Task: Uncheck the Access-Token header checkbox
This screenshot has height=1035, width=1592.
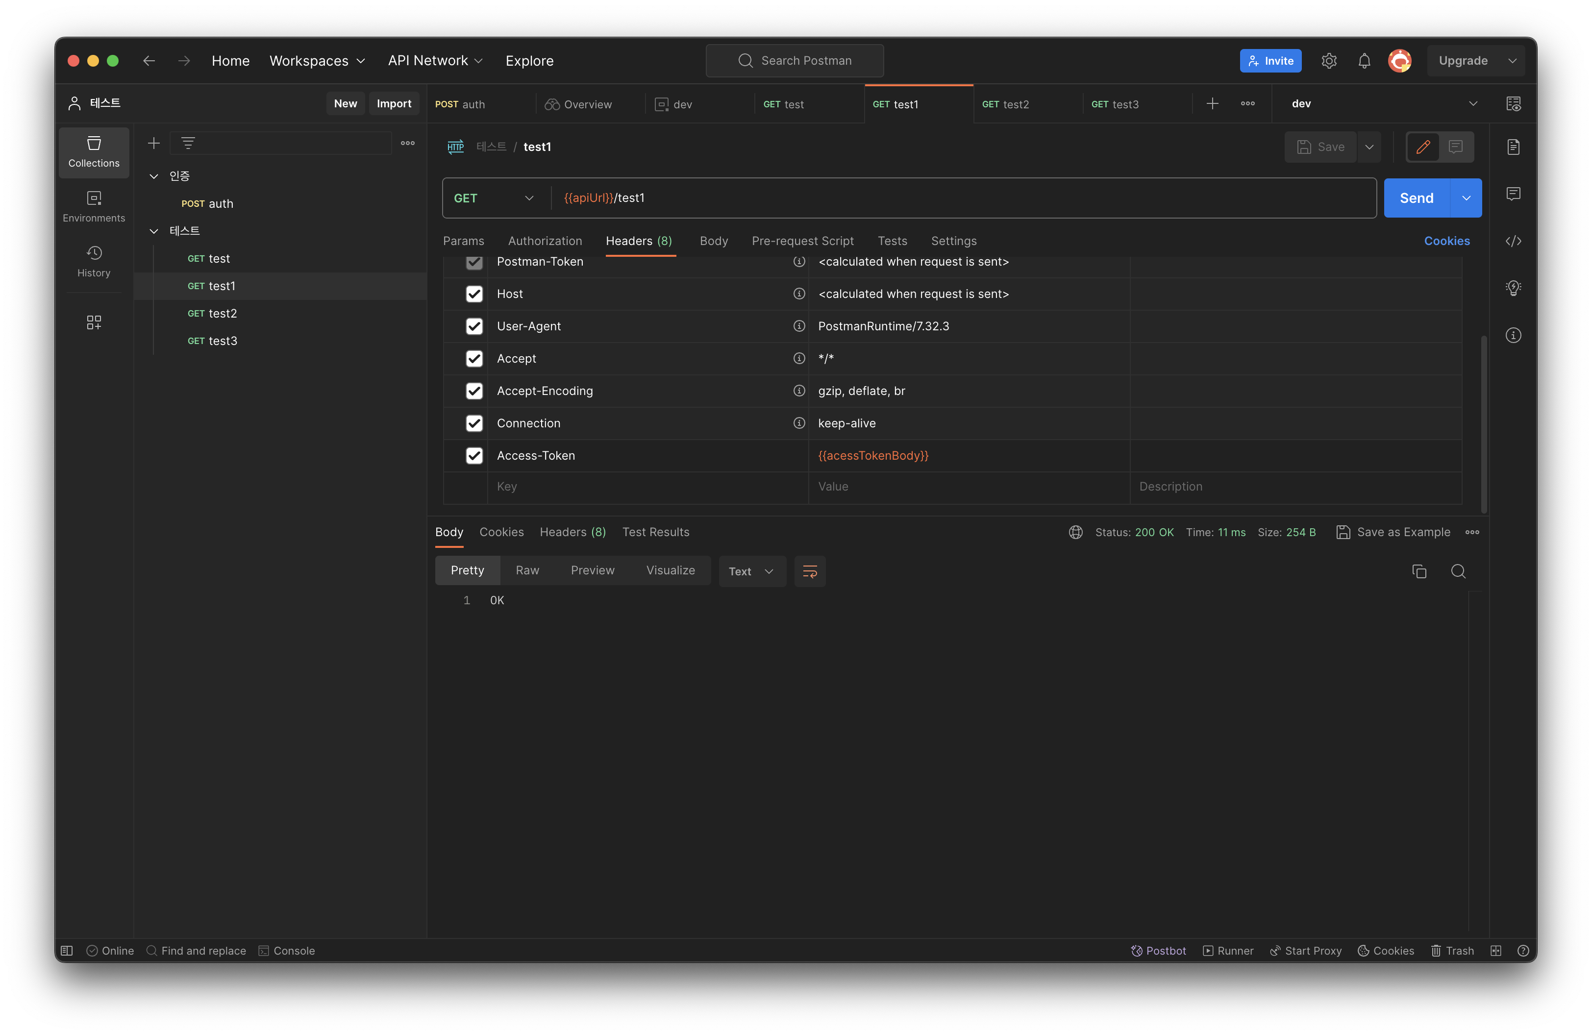Action: [474, 455]
